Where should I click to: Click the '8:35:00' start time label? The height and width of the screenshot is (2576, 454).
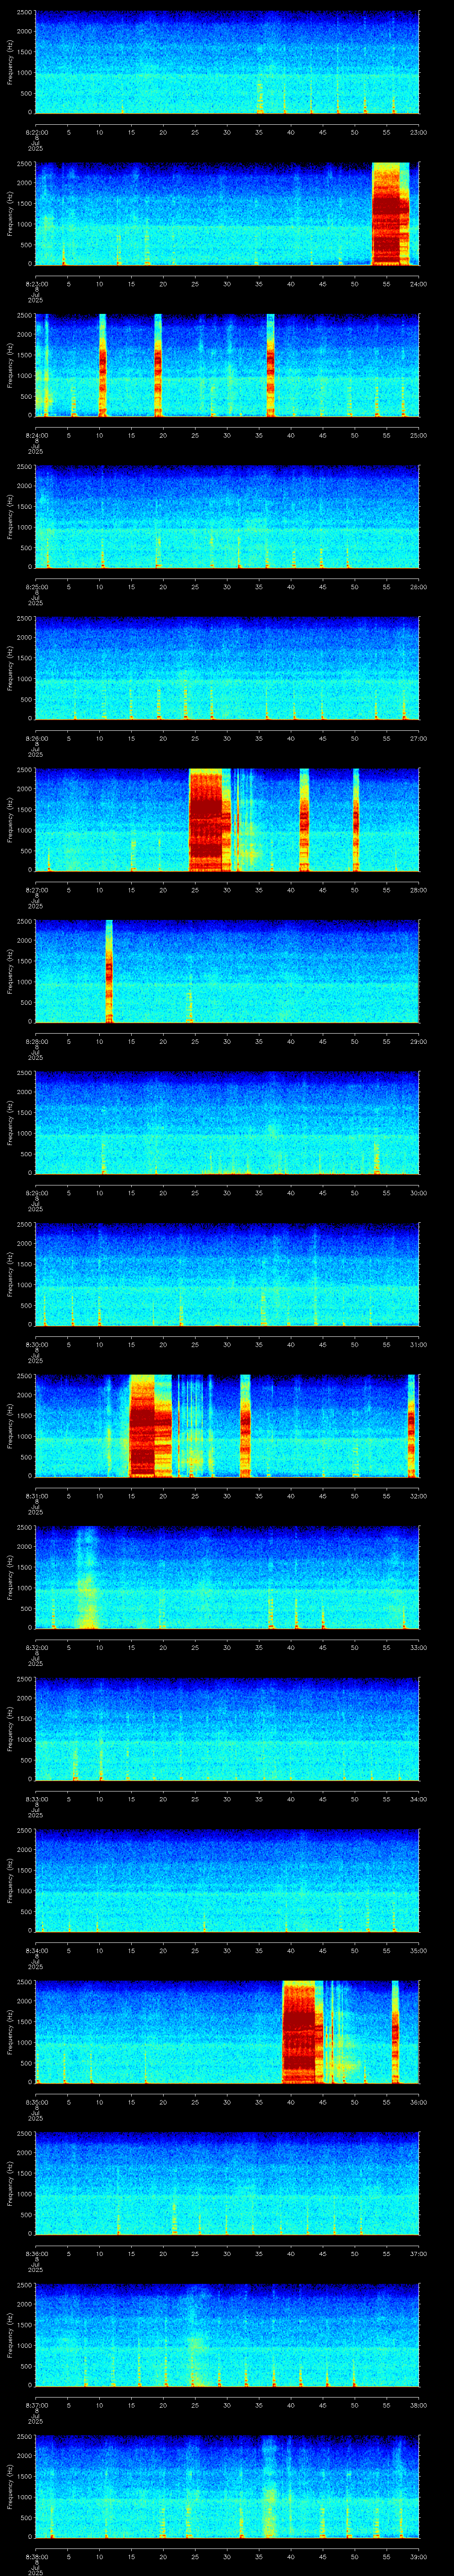pyautogui.click(x=36, y=2102)
